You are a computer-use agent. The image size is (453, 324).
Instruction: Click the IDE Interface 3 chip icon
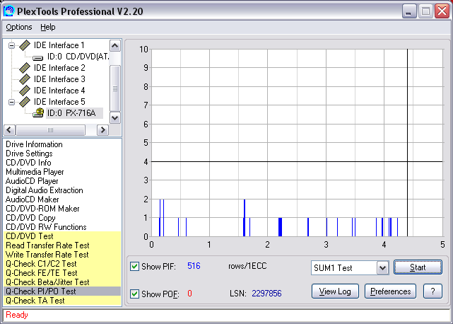pos(25,79)
